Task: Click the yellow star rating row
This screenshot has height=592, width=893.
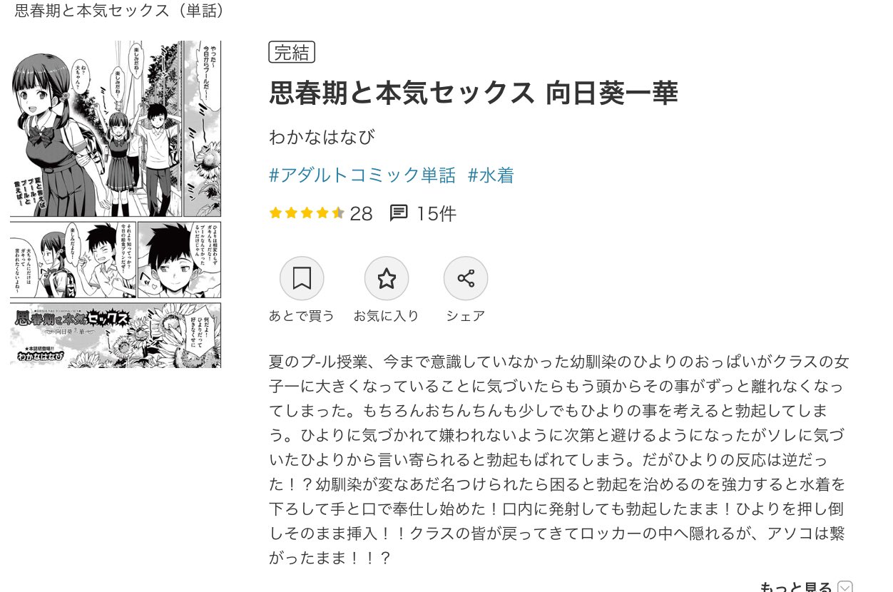Action: [x=307, y=213]
